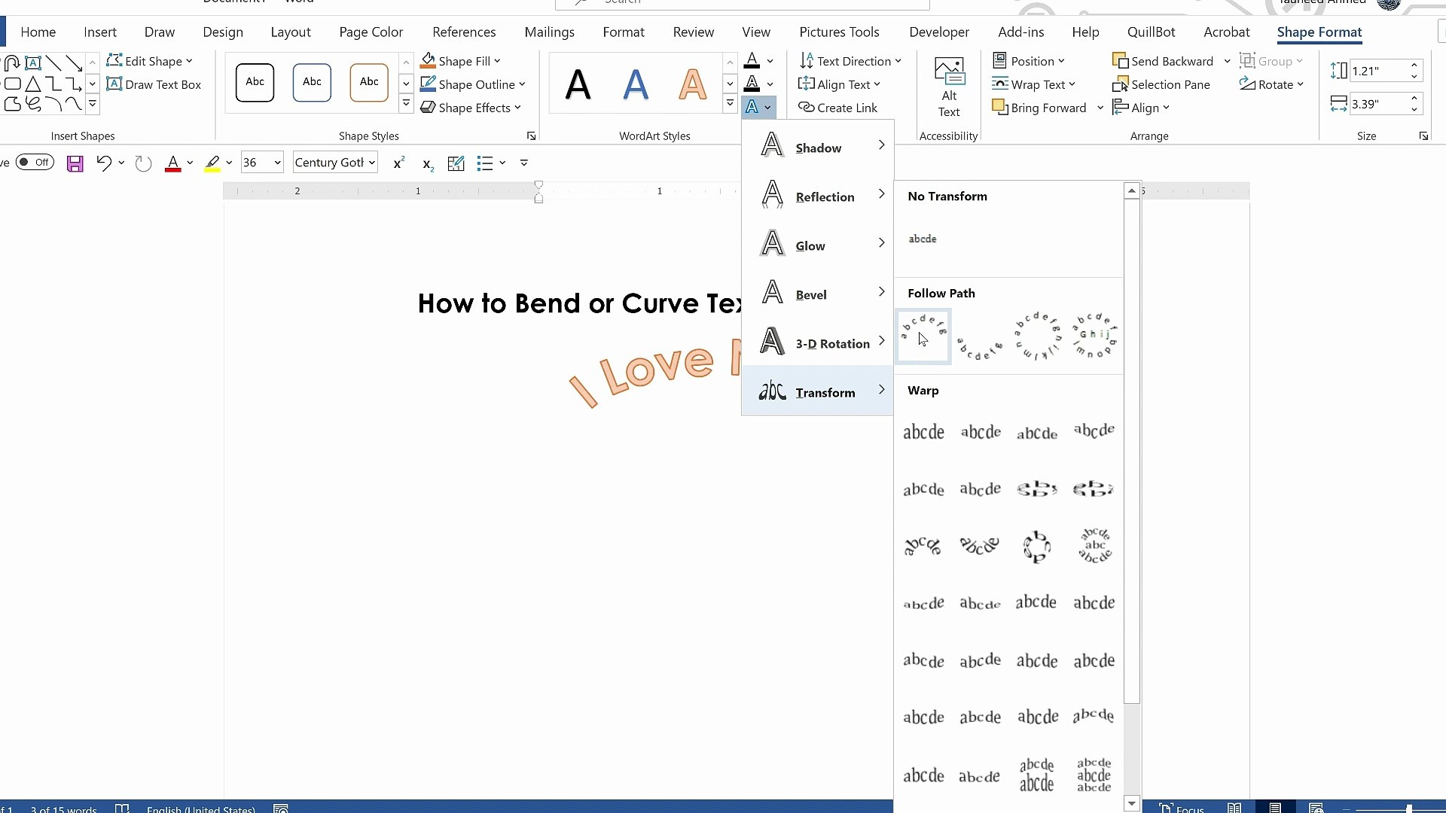Open the font size 36 dropdown
The image size is (1446, 813).
[277, 163]
